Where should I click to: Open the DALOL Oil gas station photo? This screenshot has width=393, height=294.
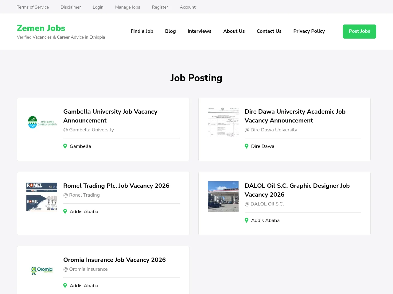(x=223, y=197)
